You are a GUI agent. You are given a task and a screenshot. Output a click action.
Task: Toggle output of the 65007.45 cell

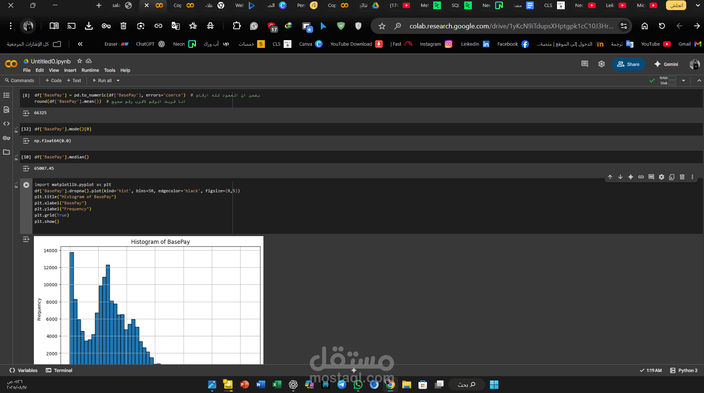pos(26,168)
